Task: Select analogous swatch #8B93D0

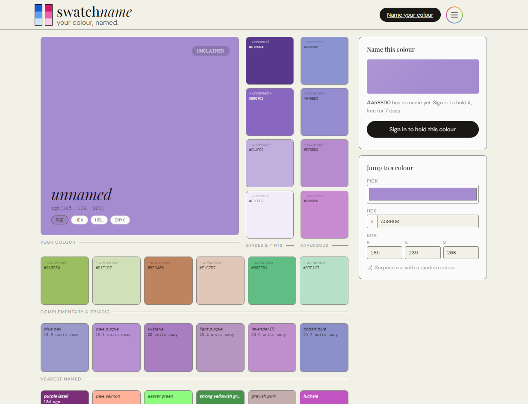Action: click(324, 61)
